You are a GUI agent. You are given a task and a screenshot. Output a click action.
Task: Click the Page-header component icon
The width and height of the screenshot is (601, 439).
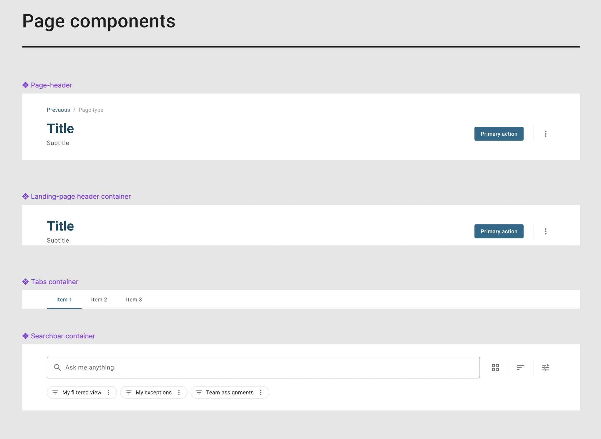pos(25,85)
